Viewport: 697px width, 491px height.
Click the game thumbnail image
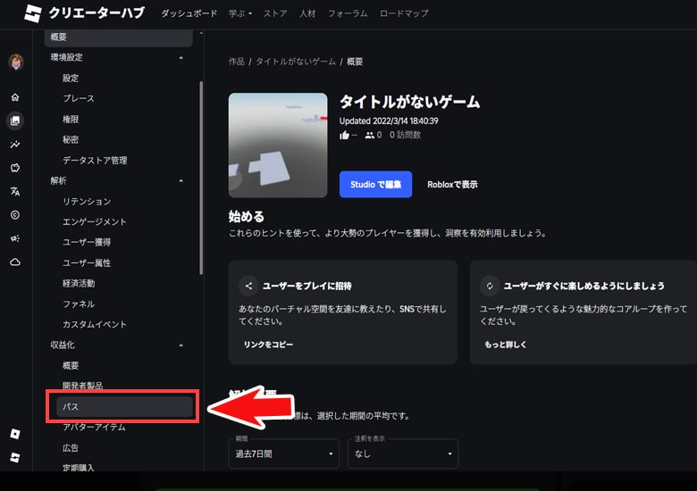pos(278,145)
